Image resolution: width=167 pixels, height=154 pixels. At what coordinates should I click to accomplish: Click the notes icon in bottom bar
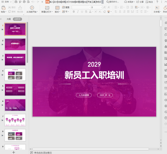point(32,152)
